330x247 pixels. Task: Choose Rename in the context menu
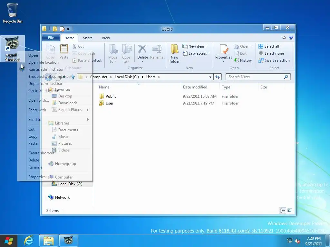pos(35,167)
